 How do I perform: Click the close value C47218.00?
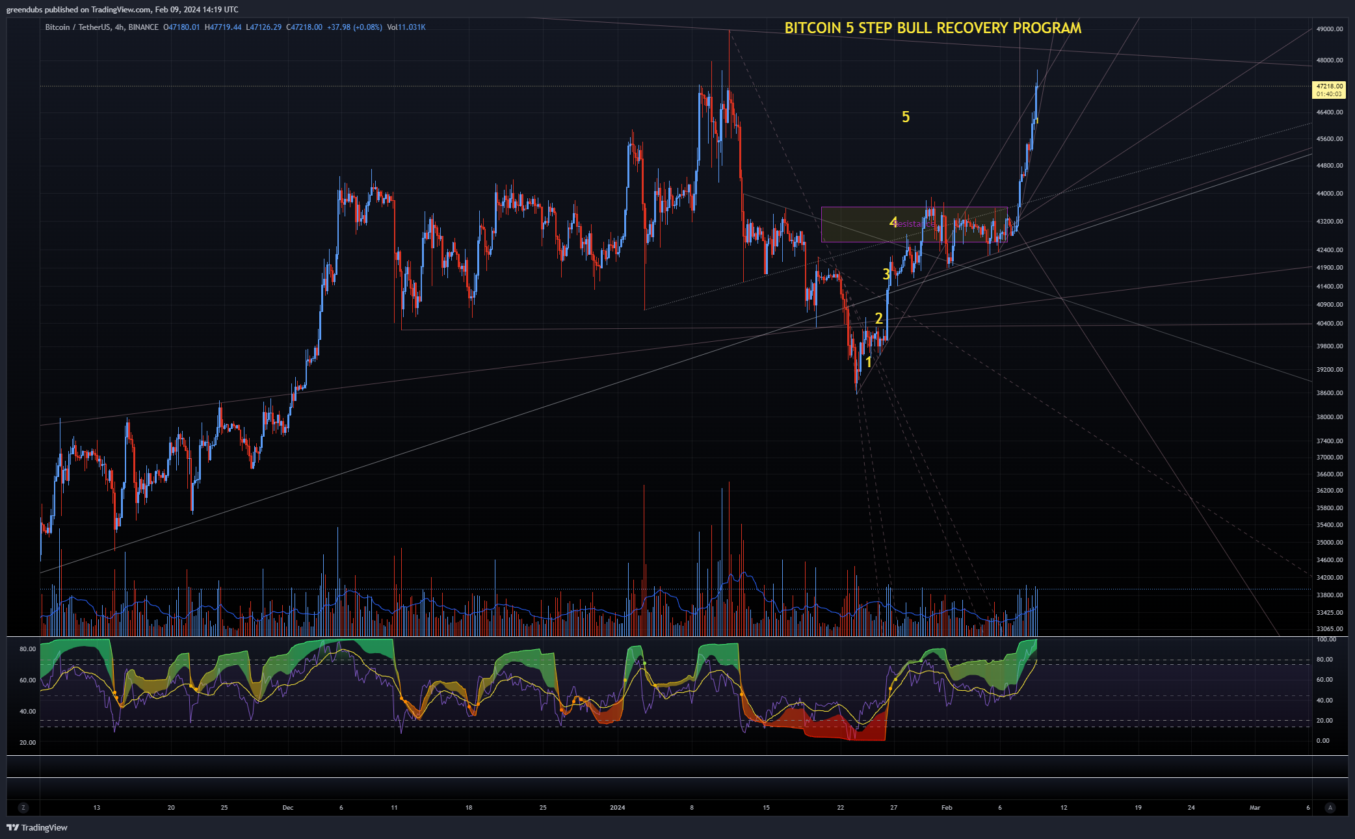(x=304, y=27)
